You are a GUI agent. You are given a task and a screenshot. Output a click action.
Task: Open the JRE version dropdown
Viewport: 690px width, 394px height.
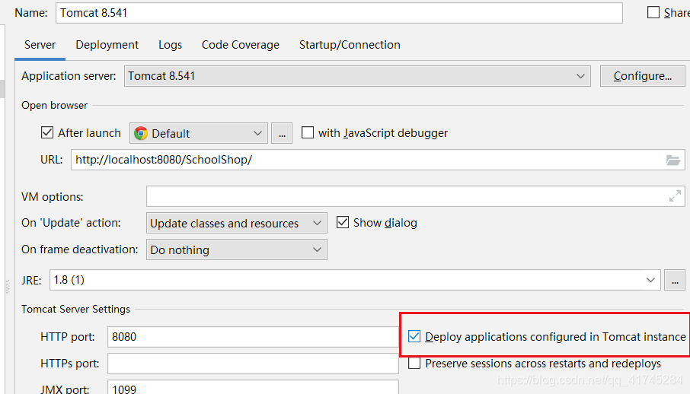pyautogui.click(x=355, y=280)
